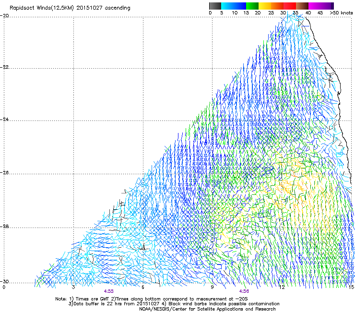Screen dimensions: 355x312
Task: Click the longitude axis label '15'
Action: (351, 288)
